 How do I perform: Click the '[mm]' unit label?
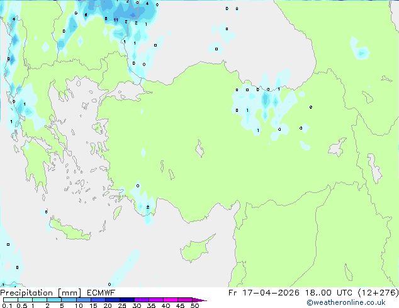click(x=69, y=293)
